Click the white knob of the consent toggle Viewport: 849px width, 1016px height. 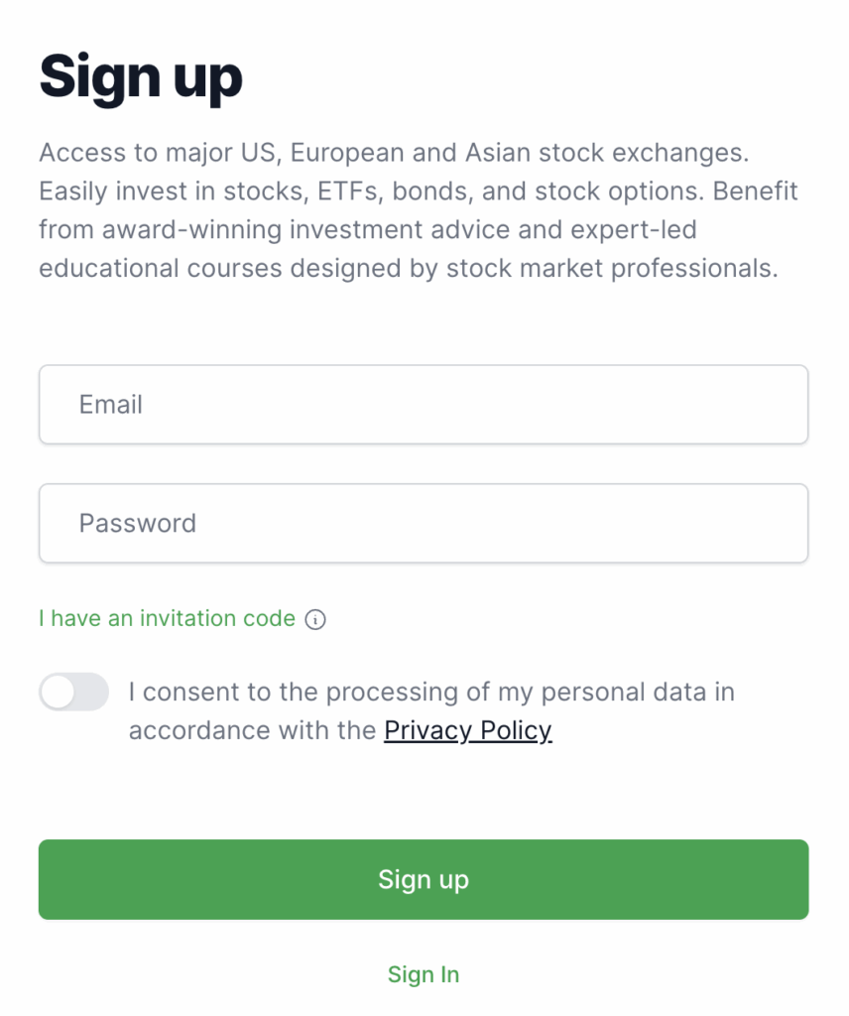click(59, 692)
